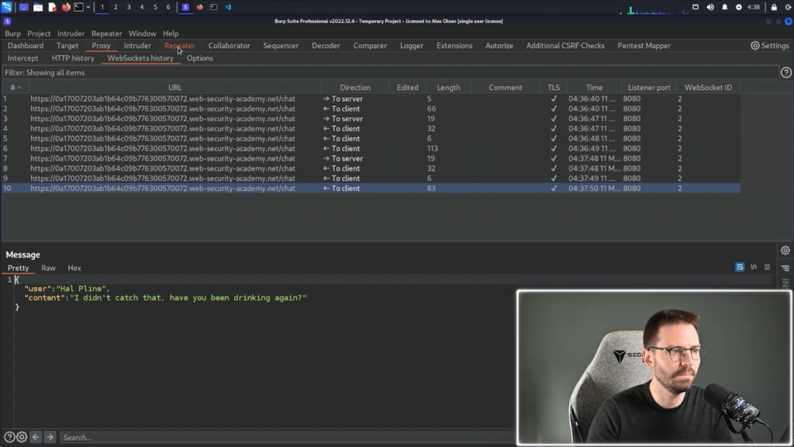Click the back arrow next to the search field
This screenshot has width=794, height=447.
36,438
